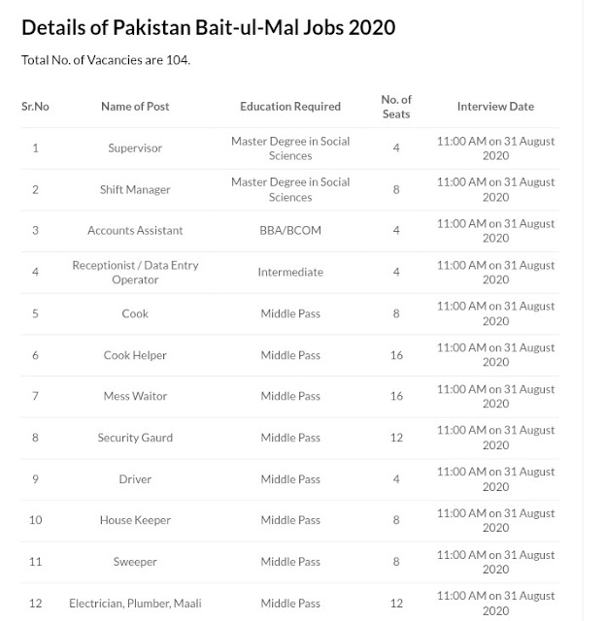Select the Security Gaurd post cell

[x=135, y=438]
